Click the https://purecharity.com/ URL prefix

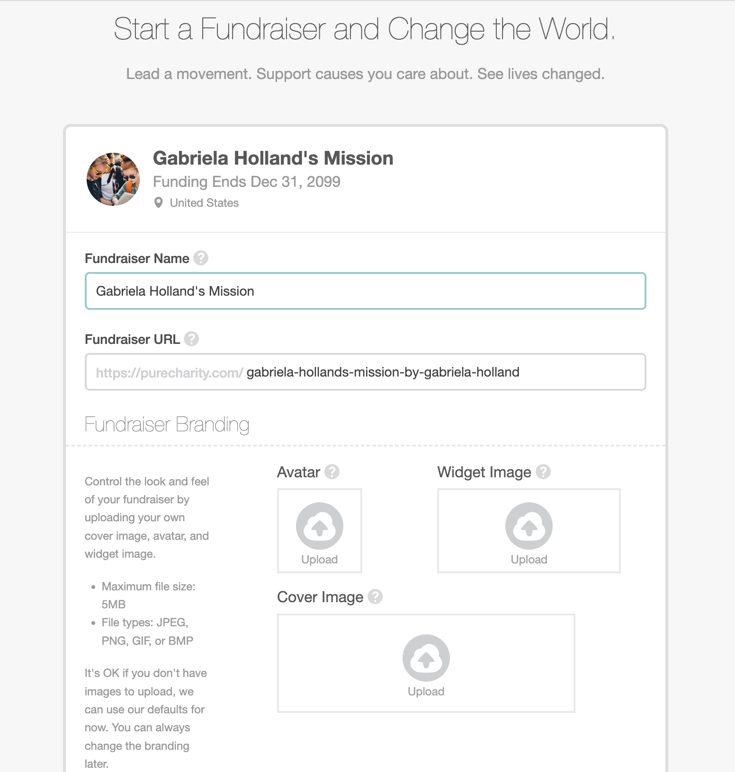(x=169, y=373)
